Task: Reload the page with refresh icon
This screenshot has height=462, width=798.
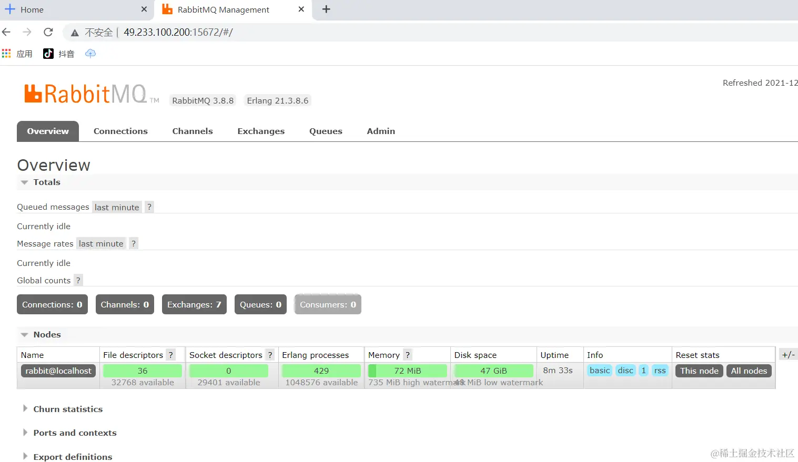Action: point(48,32)
